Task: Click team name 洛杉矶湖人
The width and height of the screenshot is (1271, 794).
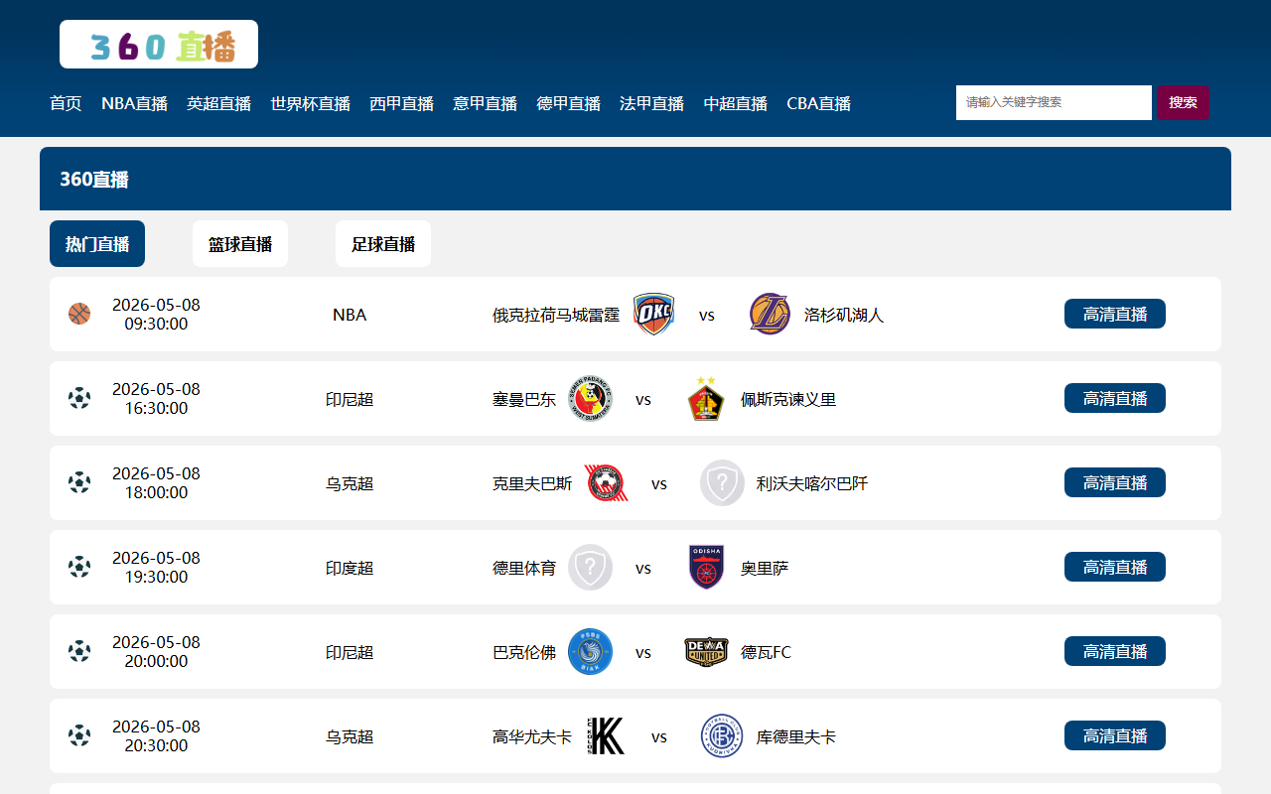Action: coord(844,315)
